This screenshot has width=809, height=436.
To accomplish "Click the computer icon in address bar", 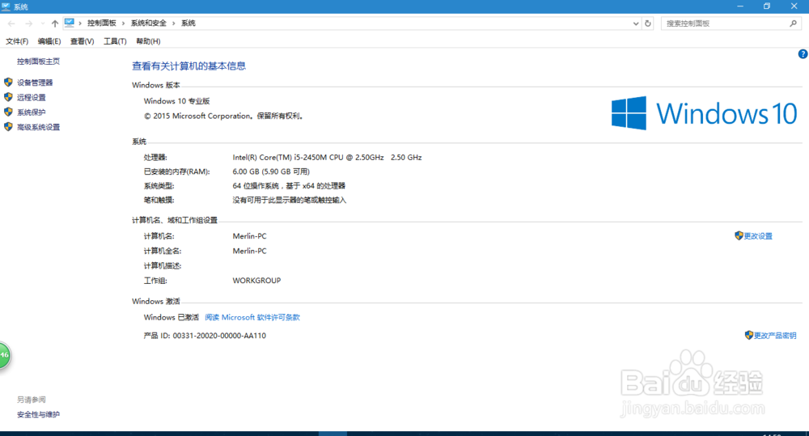I will (69, 23).
